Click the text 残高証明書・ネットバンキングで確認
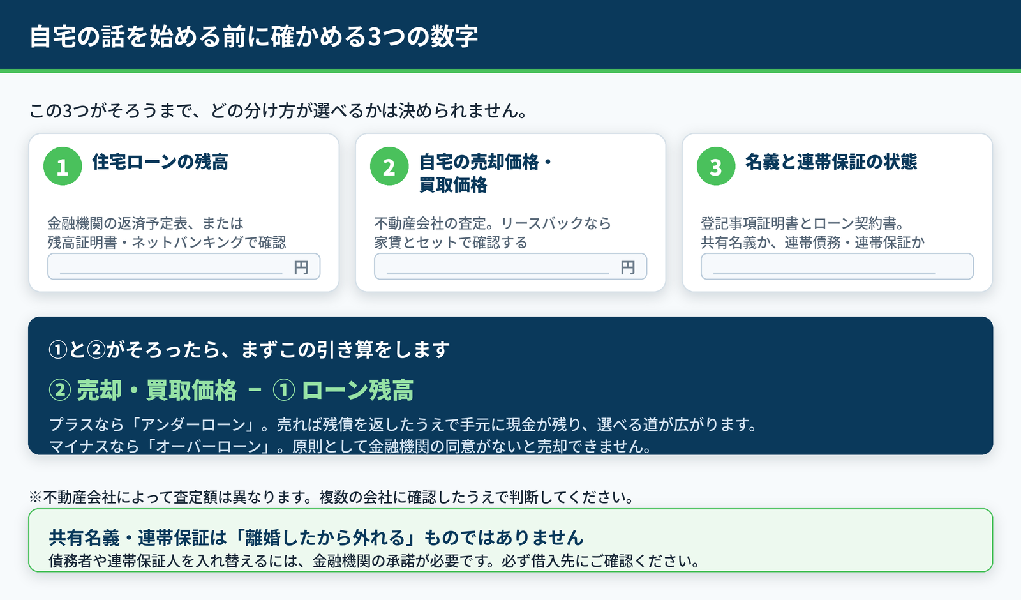The height and width of the screenshot is (600, 1021). pyautogui.click(x=167, y=243)
